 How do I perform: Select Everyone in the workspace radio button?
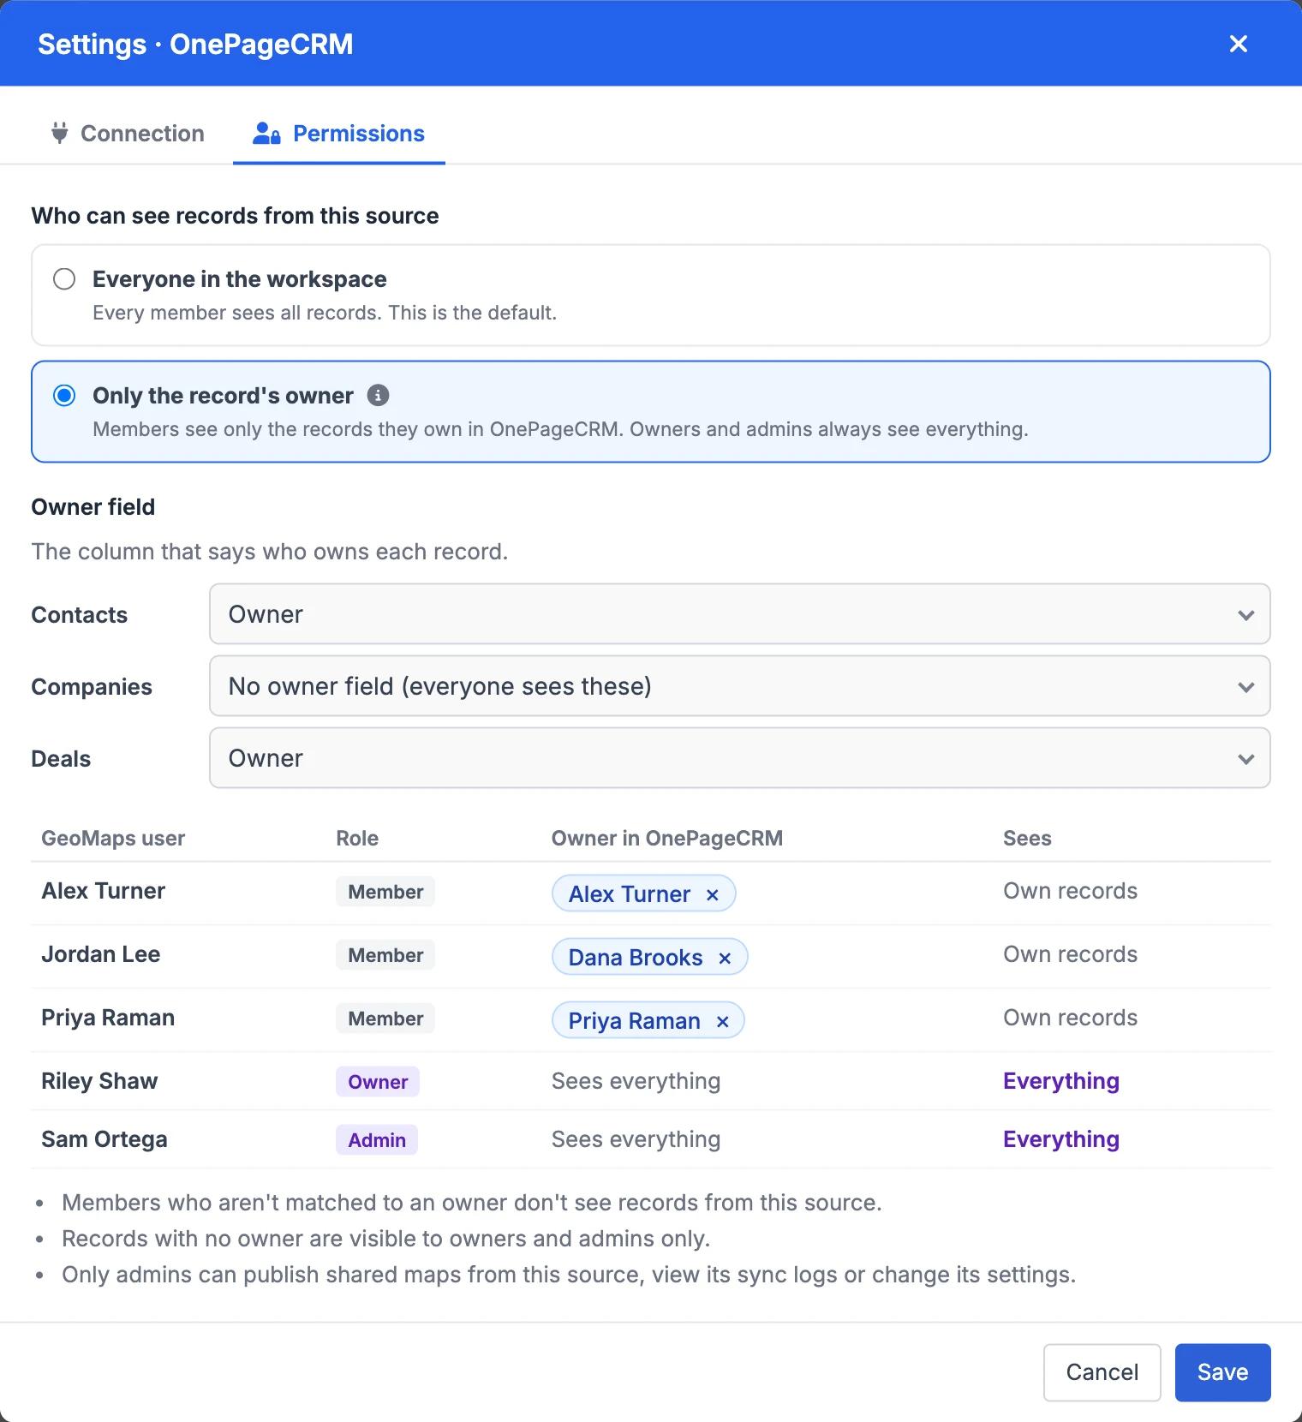64,279
